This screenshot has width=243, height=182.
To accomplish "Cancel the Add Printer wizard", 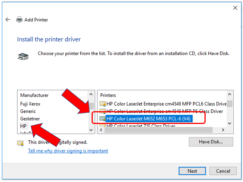I will coord(223,171).
